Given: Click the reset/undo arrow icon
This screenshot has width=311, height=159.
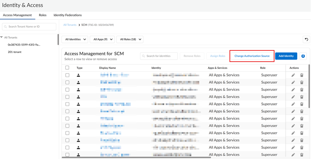Looking at the screenshot, I should pos(306,39).
